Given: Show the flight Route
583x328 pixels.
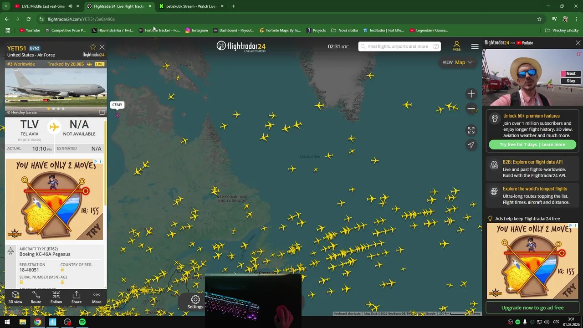Looking at the screenshot, I should [36, 297].
